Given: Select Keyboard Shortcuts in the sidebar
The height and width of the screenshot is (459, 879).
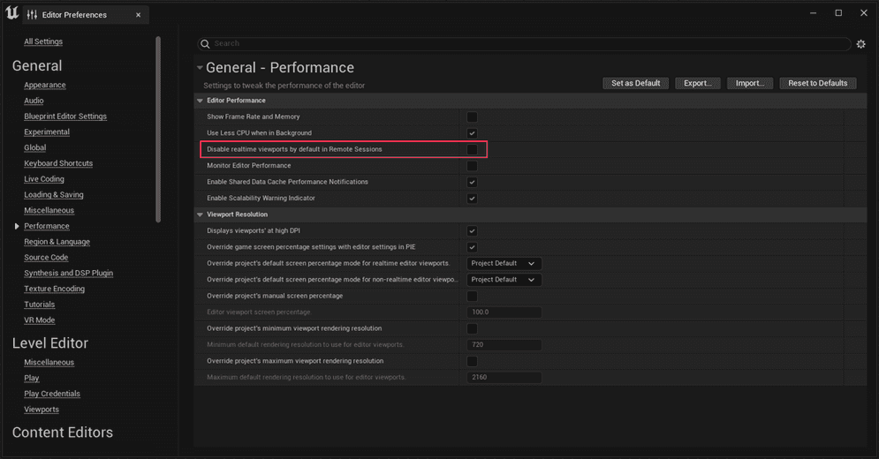Looking at the screenshot, I should (58, 163).
